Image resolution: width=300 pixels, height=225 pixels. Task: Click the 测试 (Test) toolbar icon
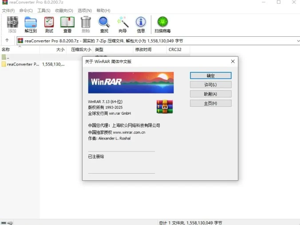(x=49, y=24)
